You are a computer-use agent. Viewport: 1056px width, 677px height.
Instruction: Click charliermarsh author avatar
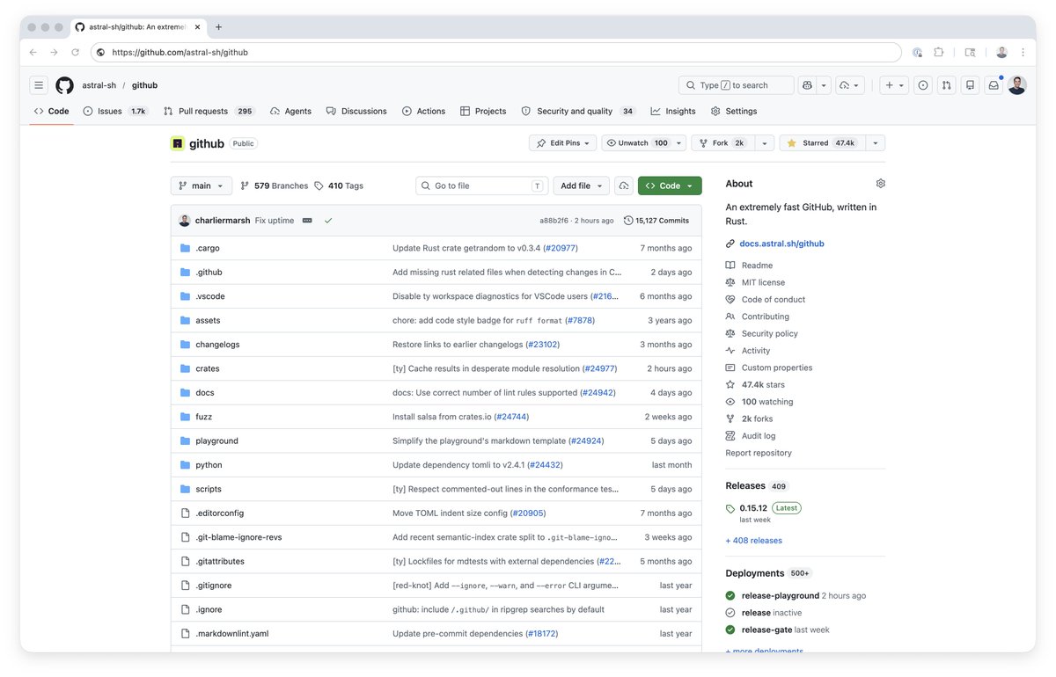pos(185,221)
